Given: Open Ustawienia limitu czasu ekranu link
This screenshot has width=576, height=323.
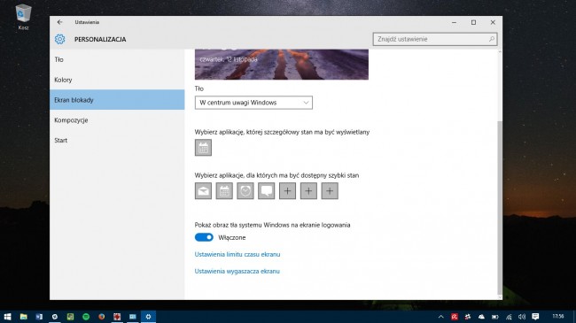Looking at the screenshot, I should click(x=237, y=254).
